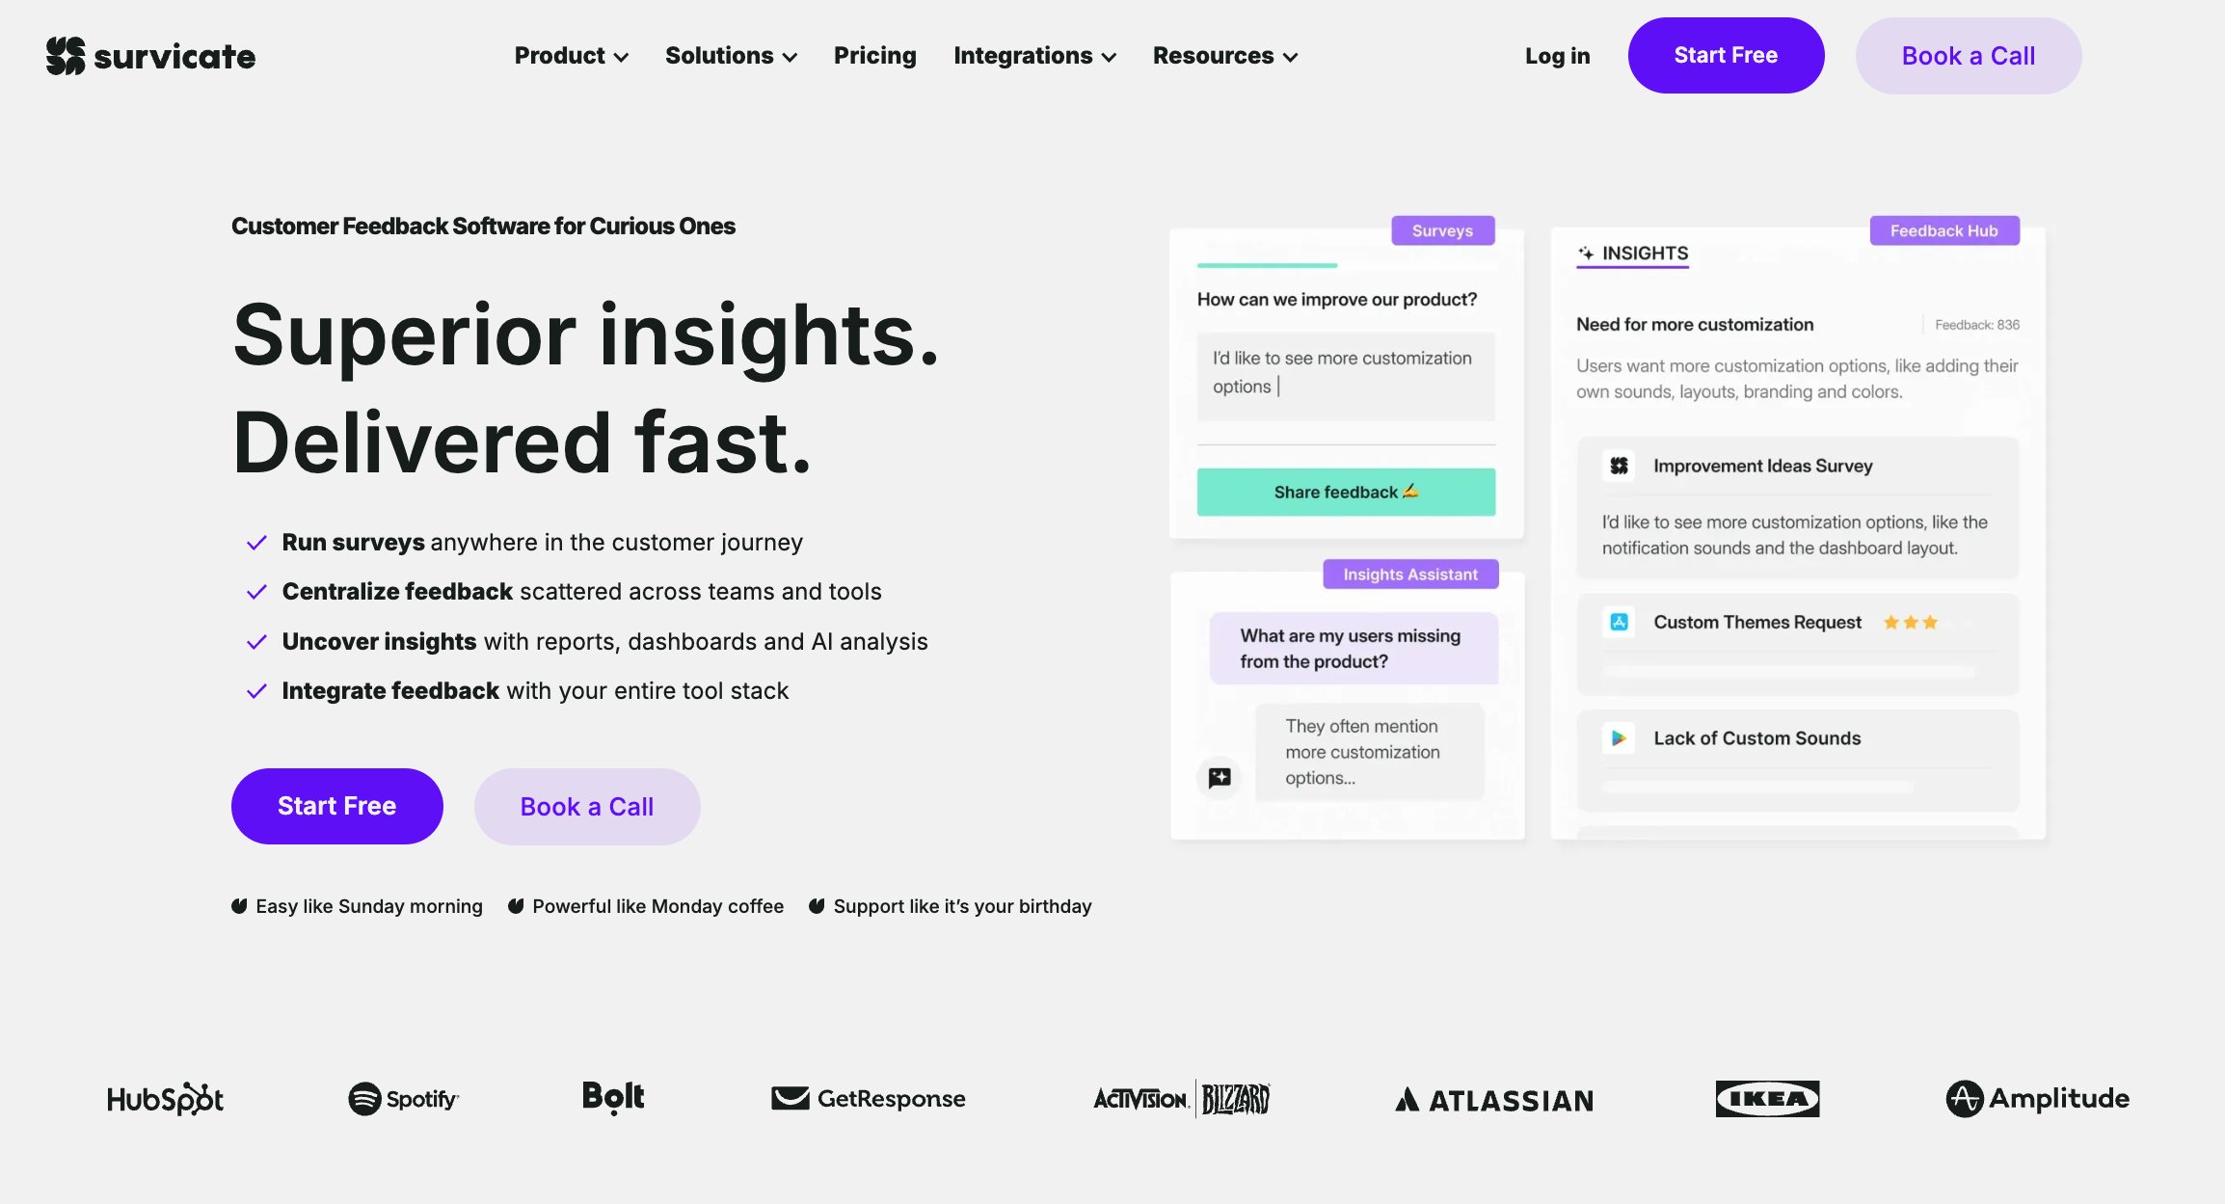Click the Insights Assistant icon

[x=1220, y=779]
